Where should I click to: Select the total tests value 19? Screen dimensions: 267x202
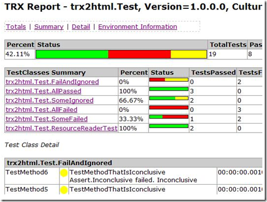tap(213, 54)
